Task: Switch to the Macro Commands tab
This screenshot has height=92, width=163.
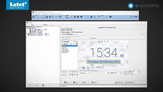Action: coord(66,32)
